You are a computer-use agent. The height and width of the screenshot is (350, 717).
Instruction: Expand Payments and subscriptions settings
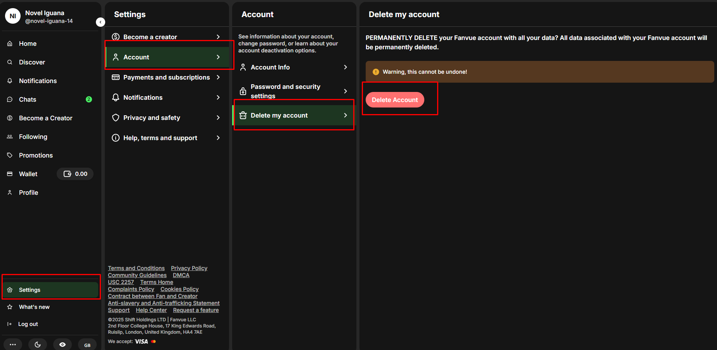coord(166,77)
